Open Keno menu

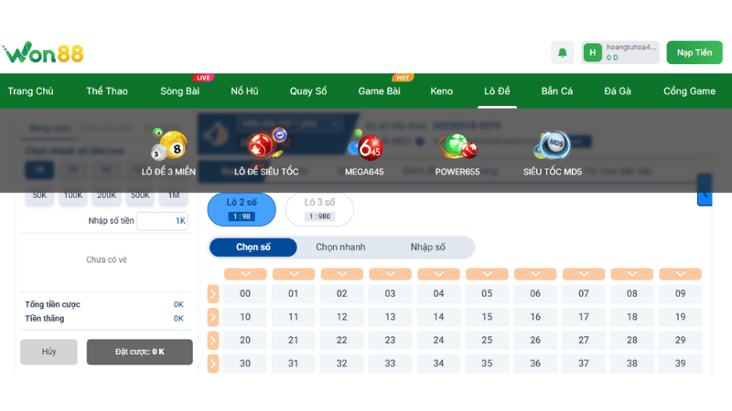tap(441, 90)
